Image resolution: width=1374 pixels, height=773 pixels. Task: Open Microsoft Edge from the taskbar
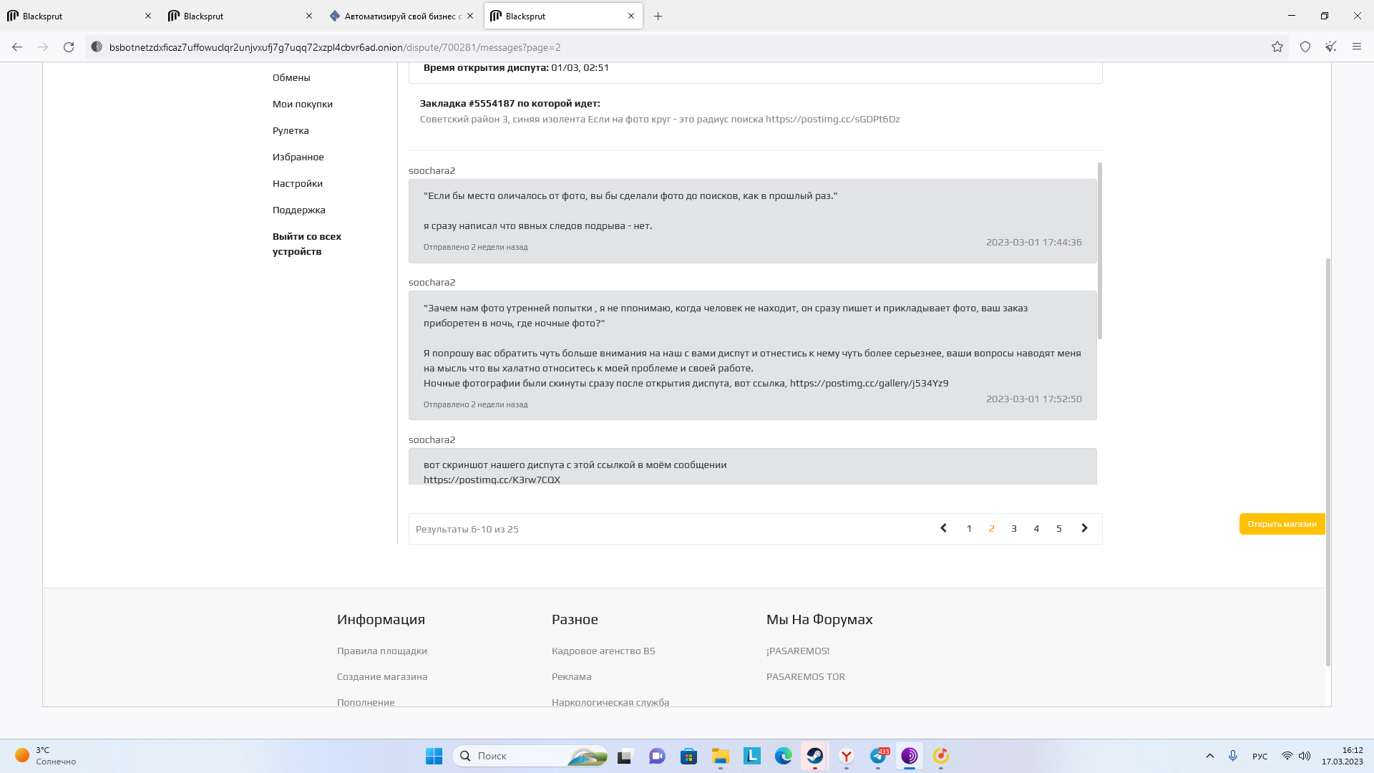coord(783,756)
